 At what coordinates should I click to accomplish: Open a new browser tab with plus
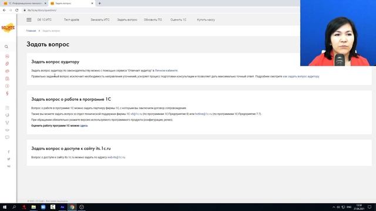click(x=99, y=4)
